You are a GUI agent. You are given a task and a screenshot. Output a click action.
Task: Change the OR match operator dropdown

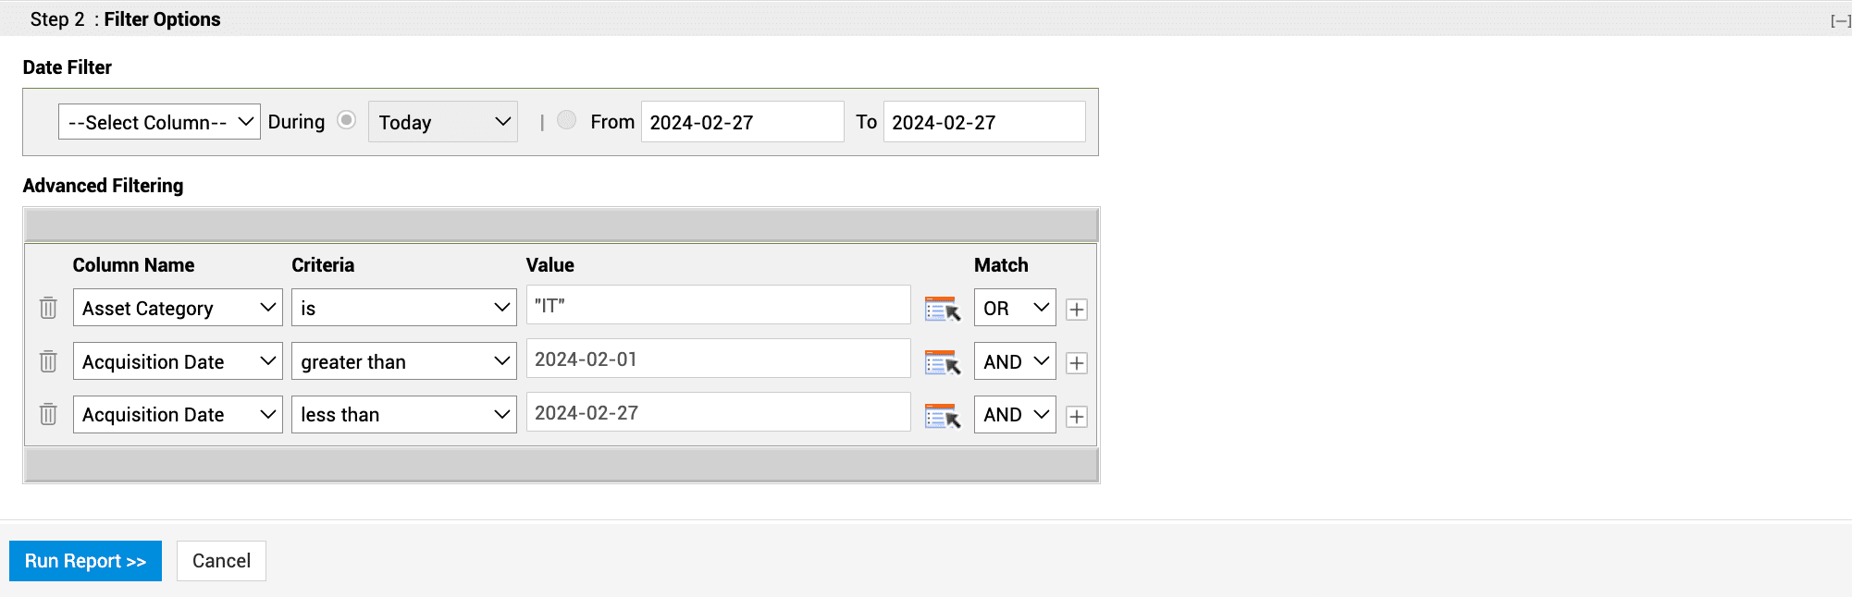[1014, 309]
